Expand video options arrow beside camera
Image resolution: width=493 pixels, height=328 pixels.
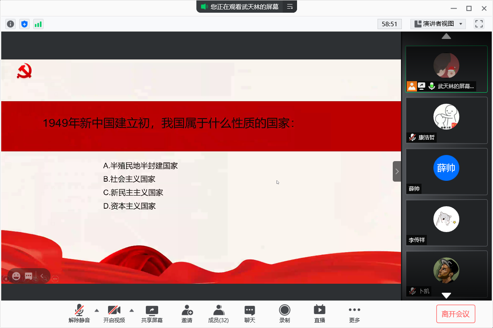(x=132, y=310)
